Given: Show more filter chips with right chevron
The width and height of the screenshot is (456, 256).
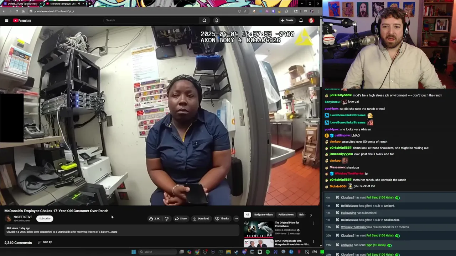Looking at the screenshot, I should 311,215.
